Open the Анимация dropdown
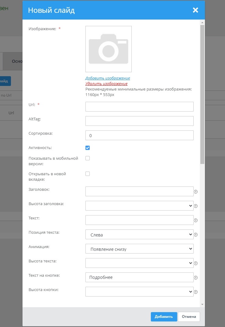The height and width of the screenshot is (327, 225). click(x=139, y=249)
